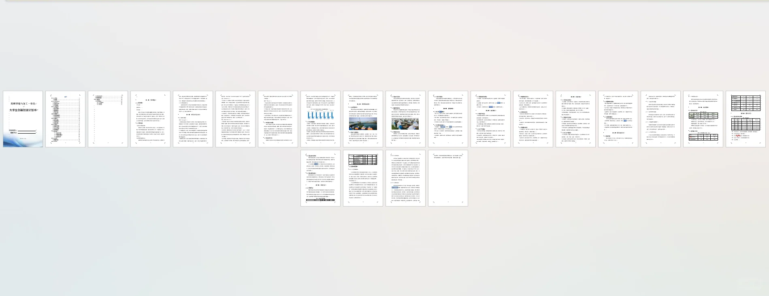
Task: Open the page 12 thumbnail
Action: [x=491, y=119]
